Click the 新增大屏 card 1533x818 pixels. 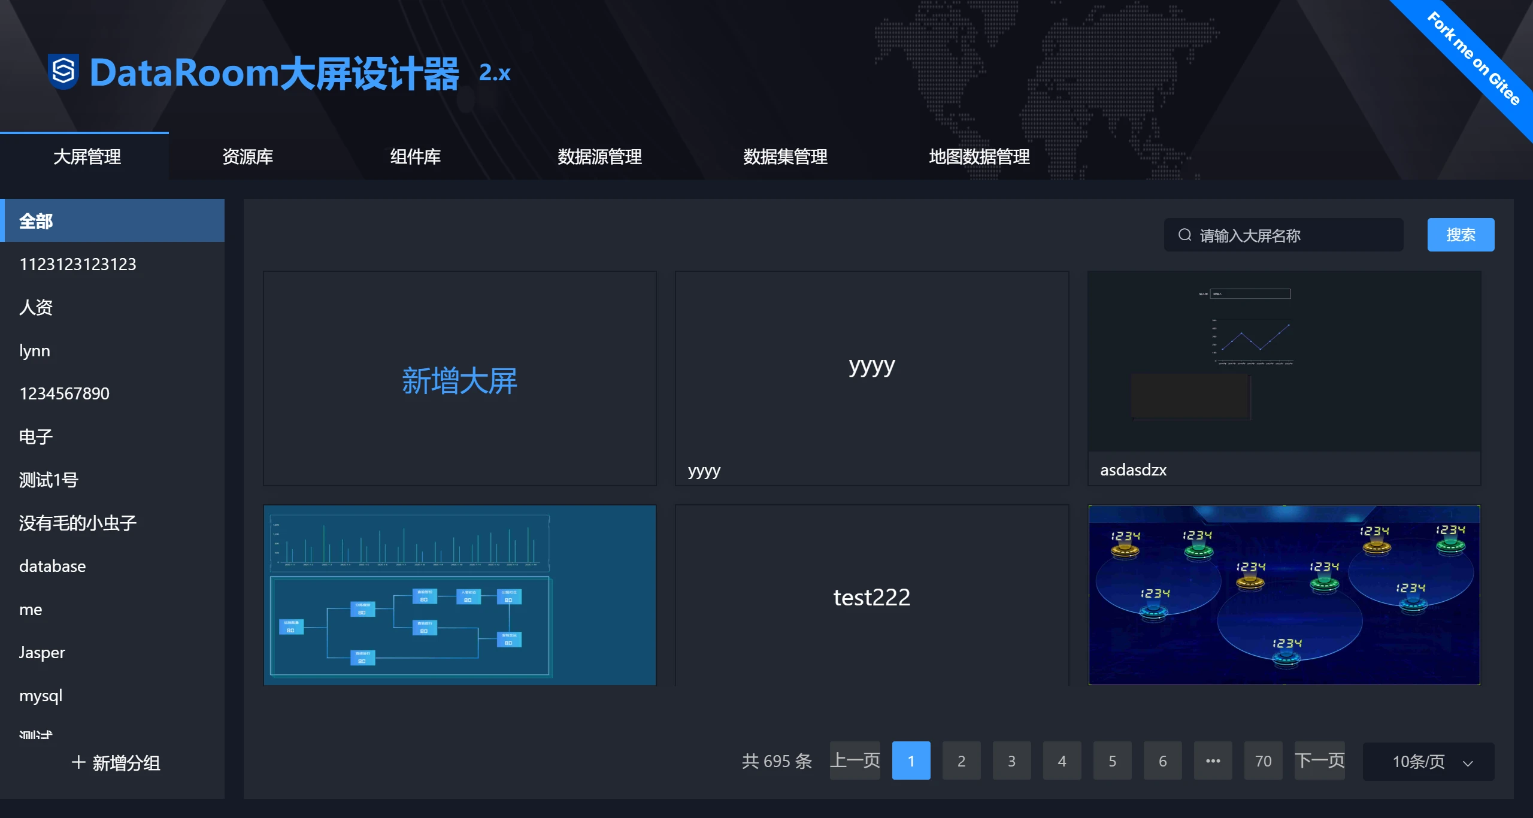[459, 379]
